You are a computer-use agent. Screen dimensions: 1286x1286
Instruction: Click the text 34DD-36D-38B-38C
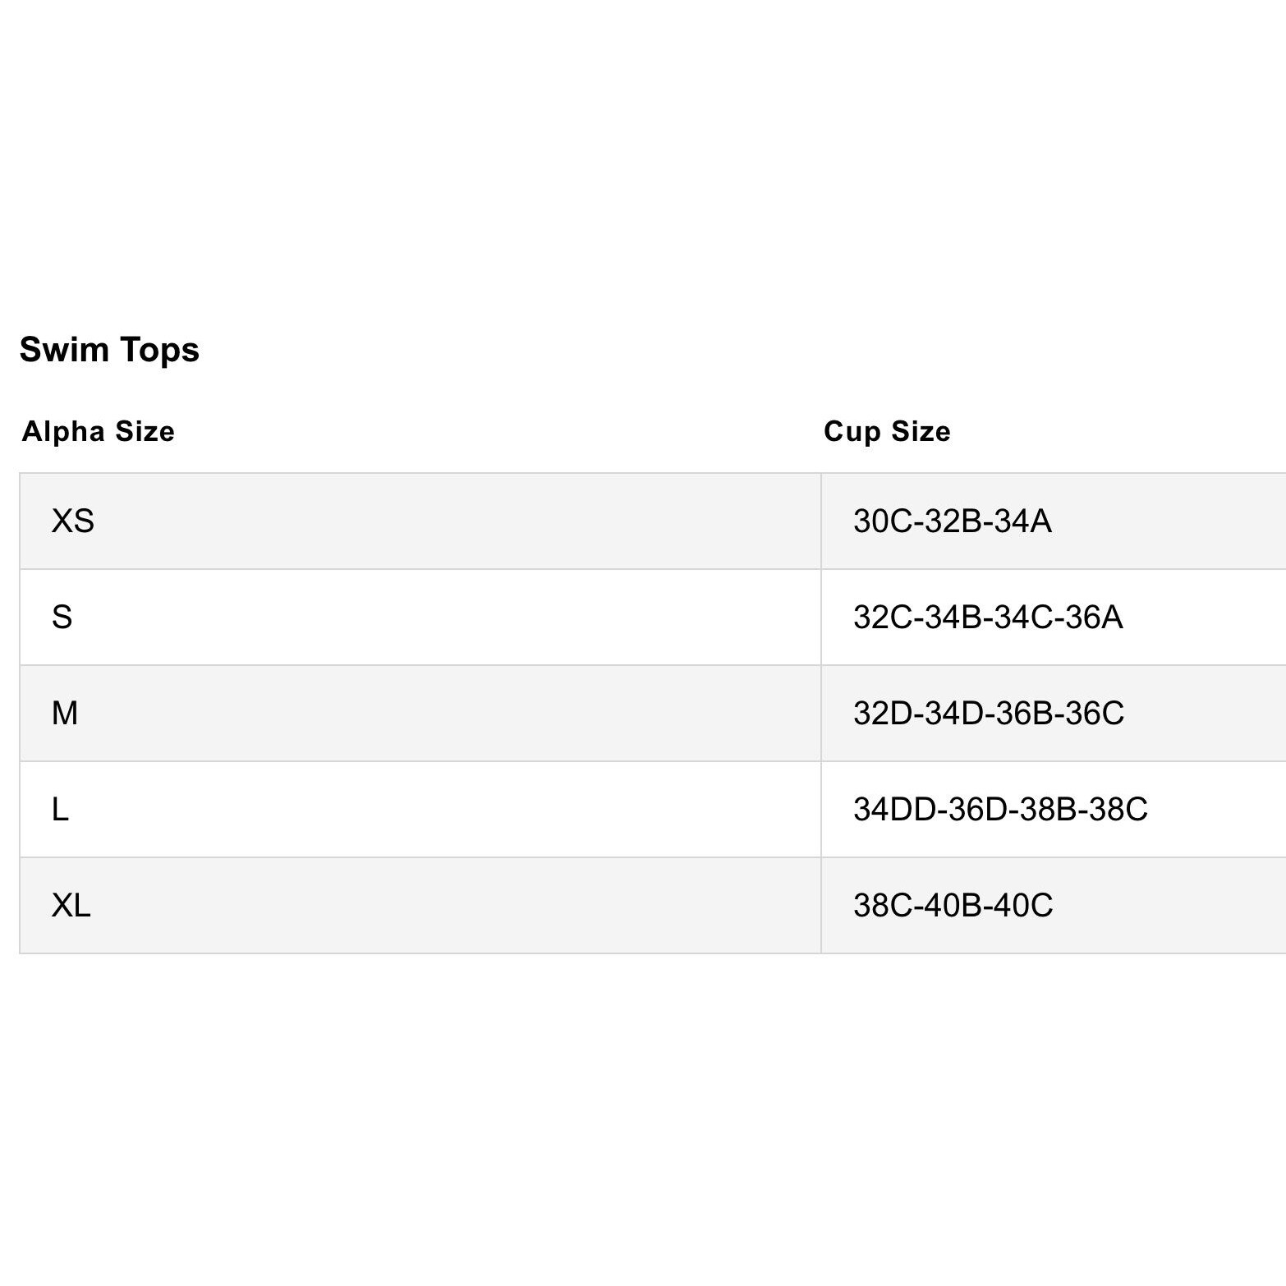(1000, 810)
